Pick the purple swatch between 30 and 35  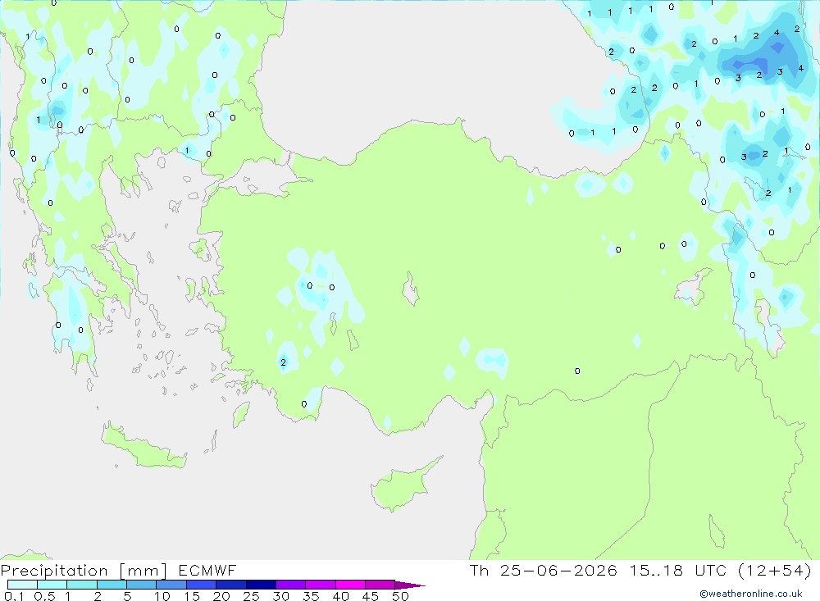point(291,585)
